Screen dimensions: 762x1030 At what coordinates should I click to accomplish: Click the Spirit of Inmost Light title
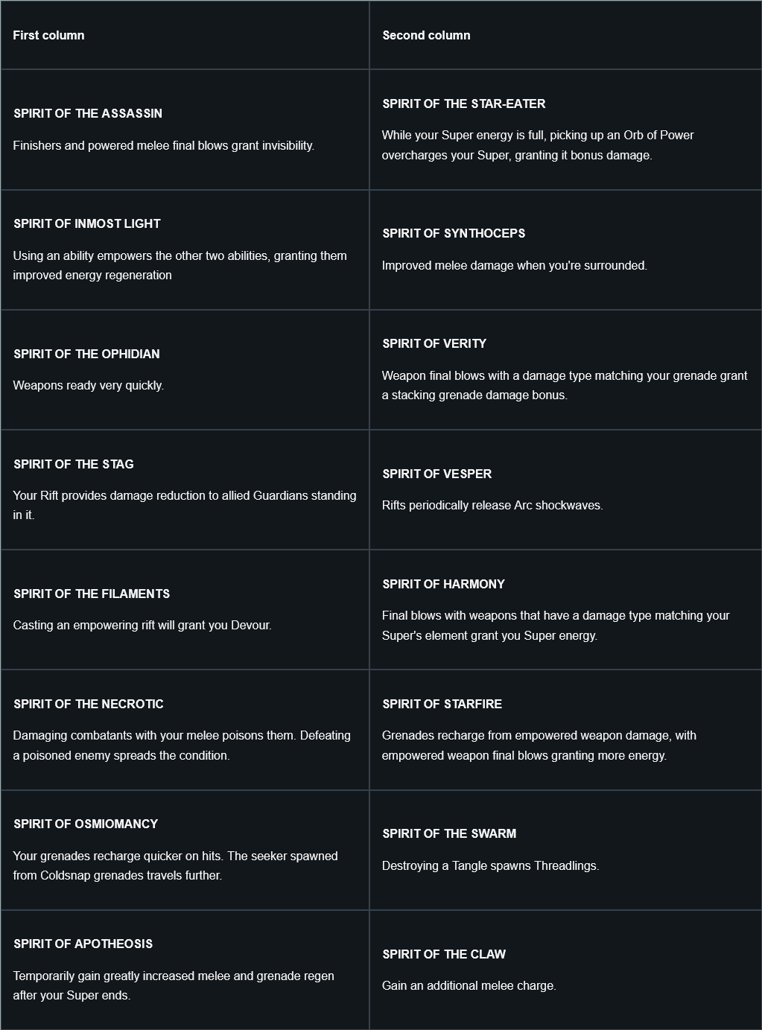tap(87, 223)
